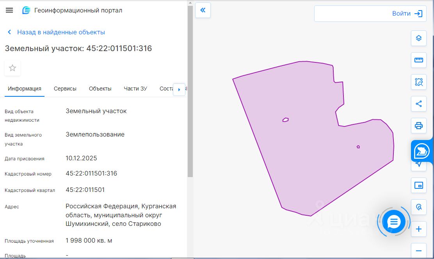Image resolution: width=434 pixels, height=259 pixels.
Task: Select date value 10.12.2025
Action: [x=81, y=158]
